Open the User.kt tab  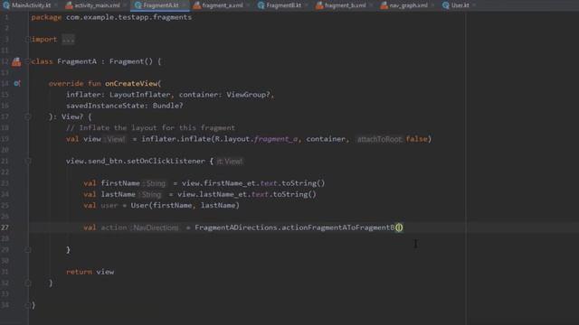(456, 5)
